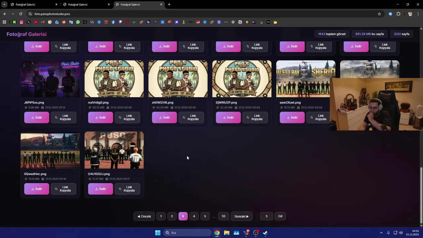Go back to previous page

point(5,14)
